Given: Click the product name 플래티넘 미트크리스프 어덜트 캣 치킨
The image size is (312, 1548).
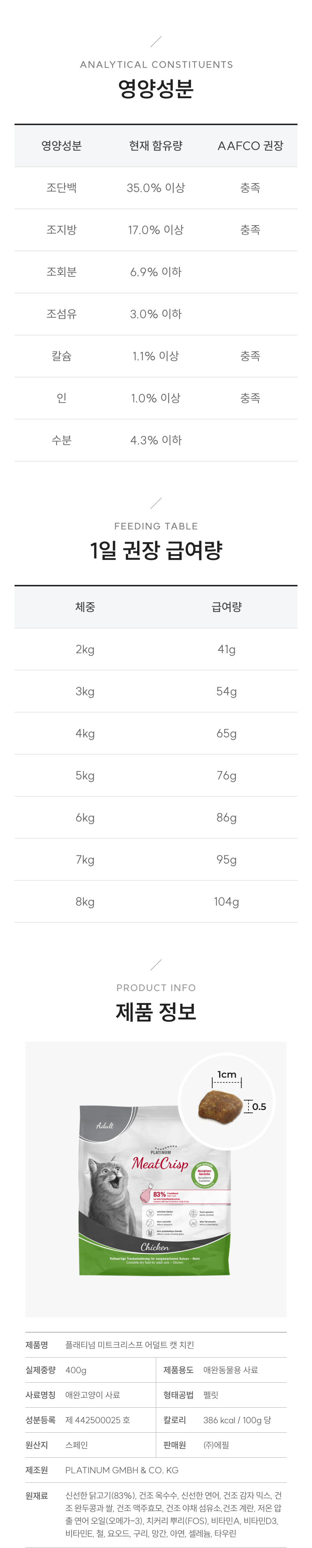Looking at the screenshot, I should (129, 1345).
